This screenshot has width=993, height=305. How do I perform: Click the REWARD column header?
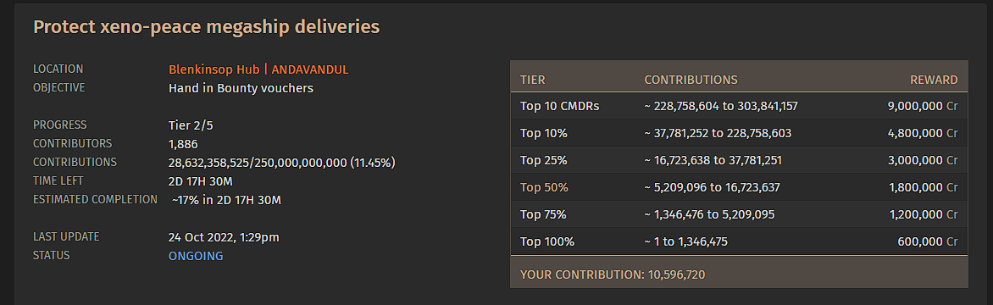[934, 80]
